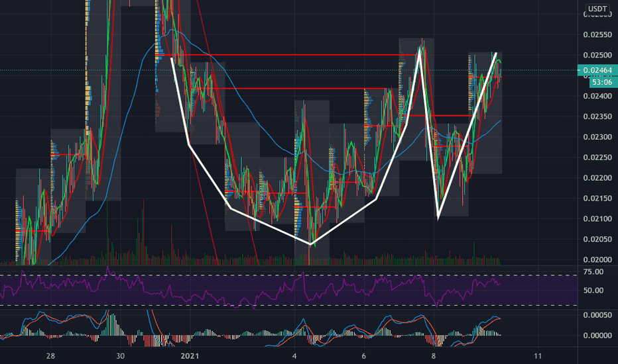Click the USDT currency label

[597, 9]
